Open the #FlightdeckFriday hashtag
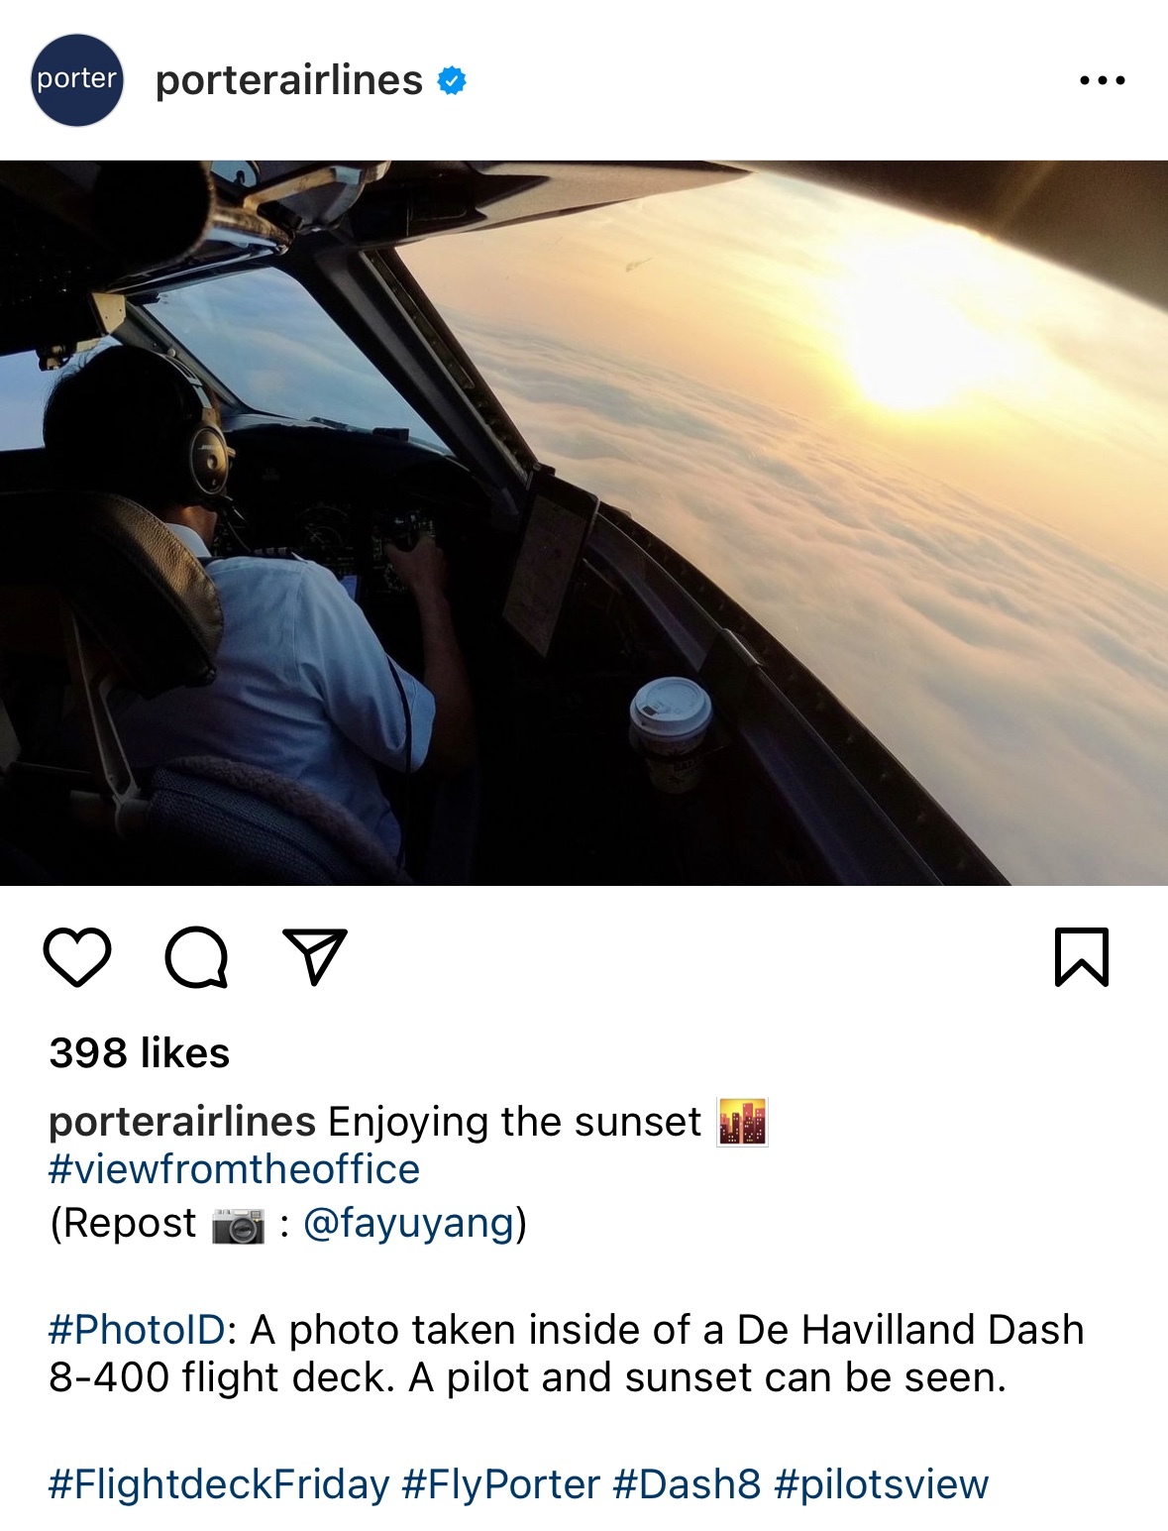The width and height of the screenshot is (1168, 1531). pos(219,1484)
